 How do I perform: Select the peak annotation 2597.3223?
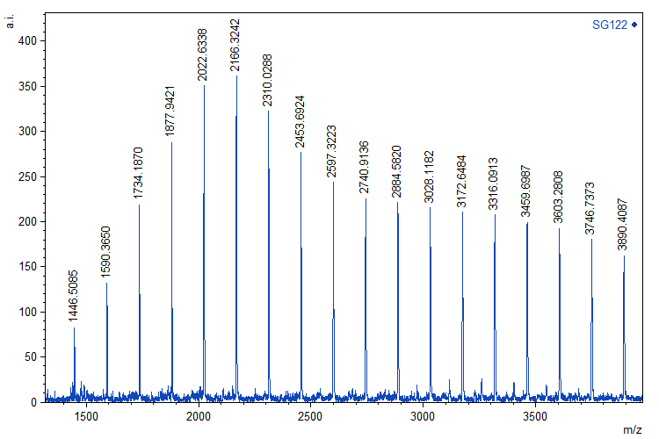(332, 152)
